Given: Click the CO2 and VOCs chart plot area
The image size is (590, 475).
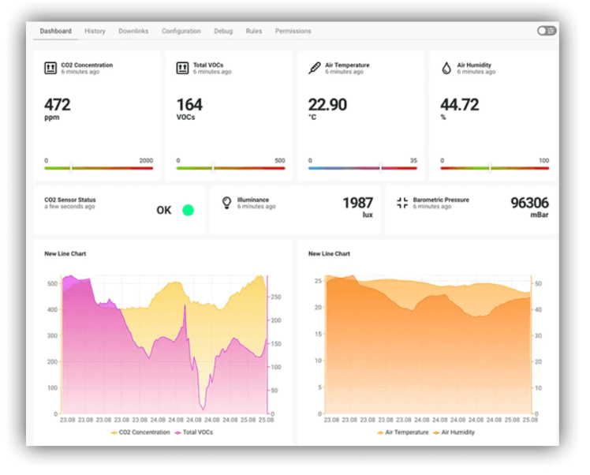Looking at the screenshot, I should pyautogui.click(x=164, y=344).
